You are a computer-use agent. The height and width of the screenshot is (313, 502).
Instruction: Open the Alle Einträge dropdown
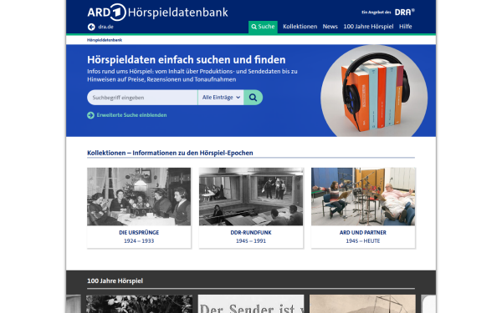(x=221, y=98)
